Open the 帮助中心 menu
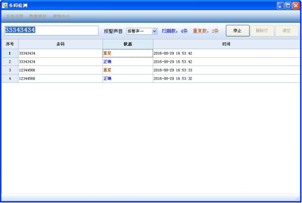This screenshot has height=203, width=302. click(62, 16)
